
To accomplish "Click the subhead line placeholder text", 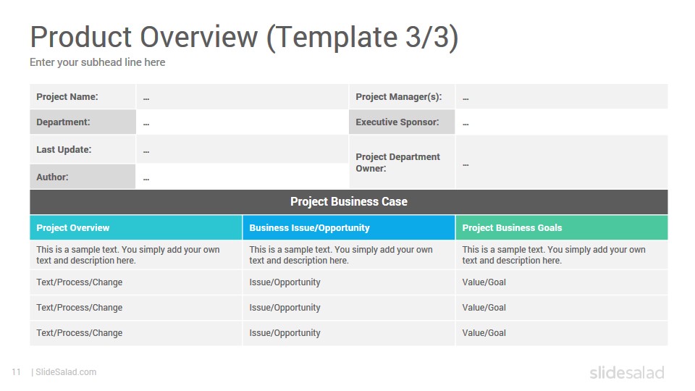I will (x=98, y=62).
